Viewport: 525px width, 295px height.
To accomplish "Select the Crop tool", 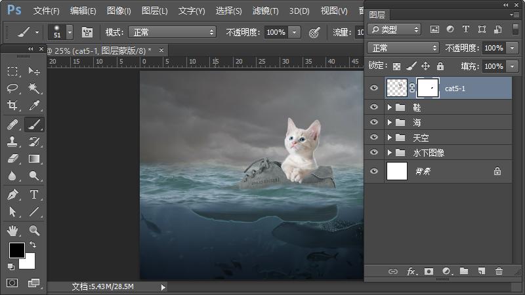I will tap(12, 106).
